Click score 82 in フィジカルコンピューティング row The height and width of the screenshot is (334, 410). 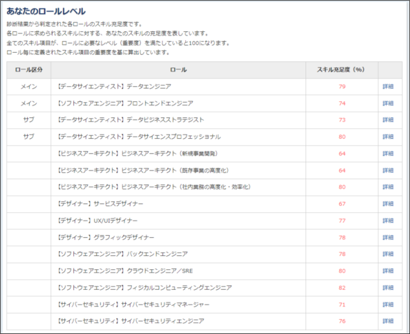pos(342,288)
